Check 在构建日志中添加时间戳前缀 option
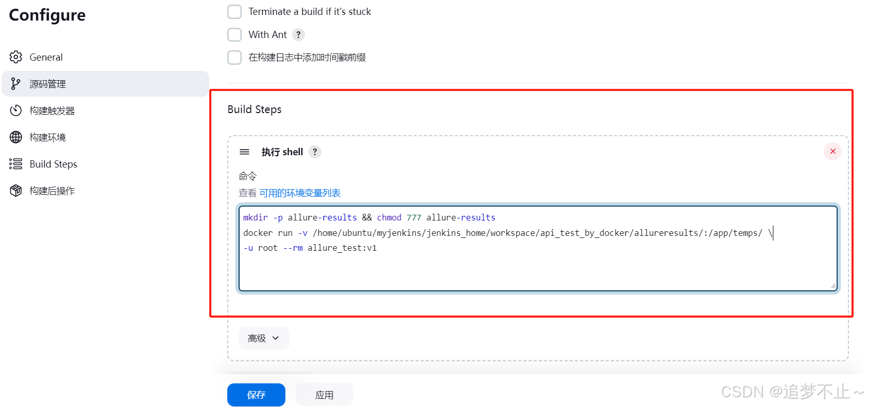Viewport: 869px width, 407px height. click(234, 58)
